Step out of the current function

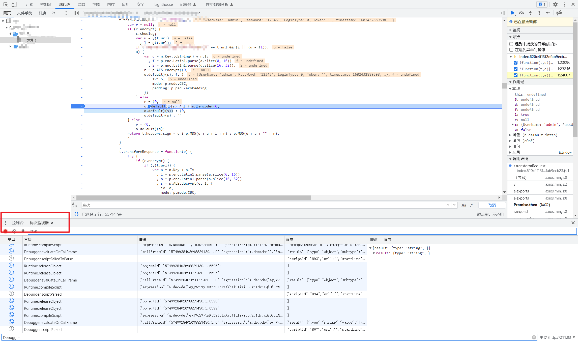click(x=539, y=13)
